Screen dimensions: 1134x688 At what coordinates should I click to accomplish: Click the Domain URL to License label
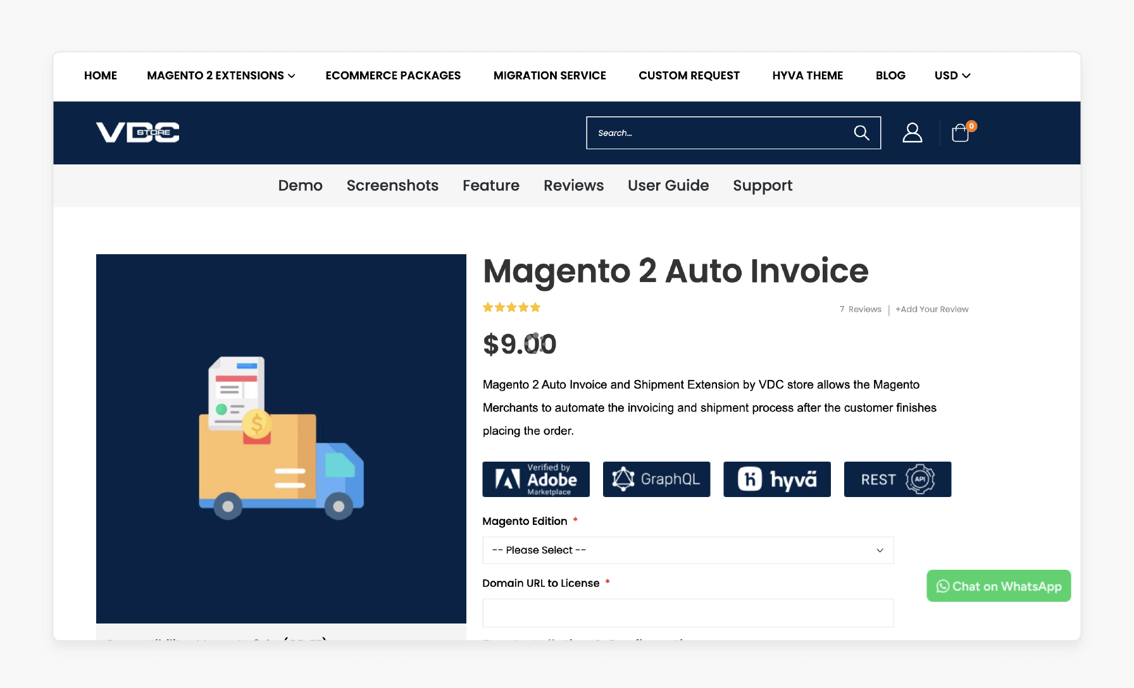(541, 583)
